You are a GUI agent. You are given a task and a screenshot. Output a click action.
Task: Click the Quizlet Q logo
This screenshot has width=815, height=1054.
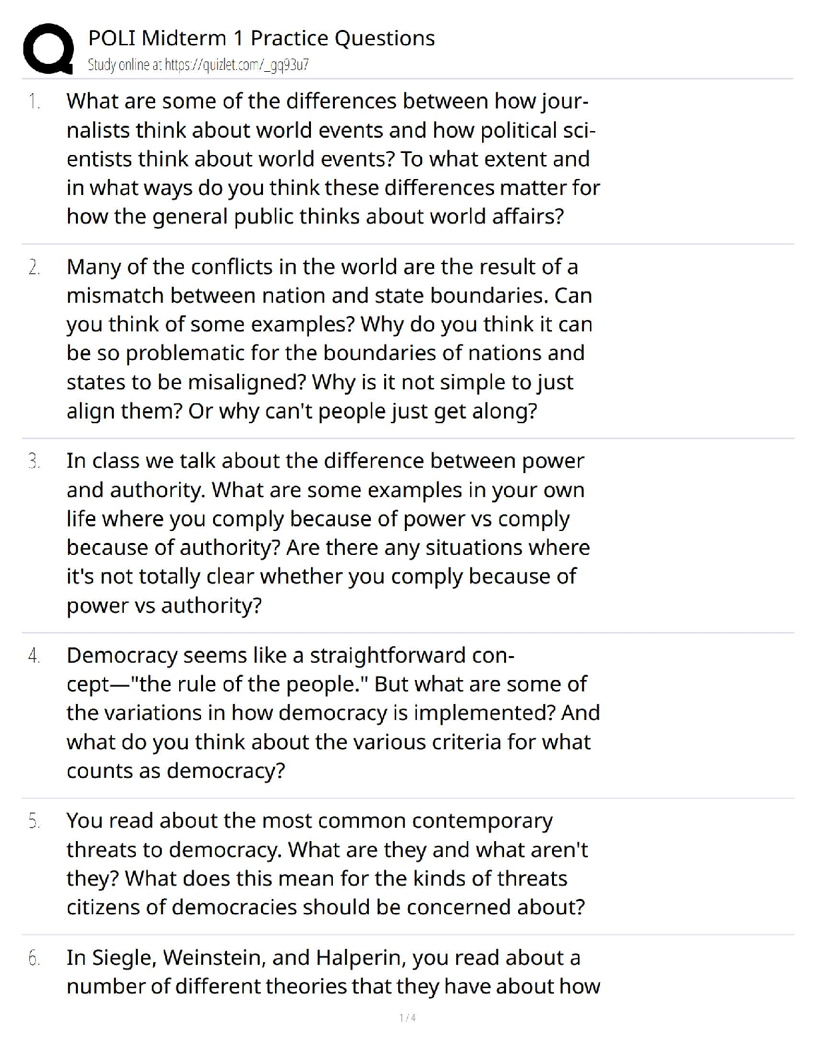(x=48, y=49)
